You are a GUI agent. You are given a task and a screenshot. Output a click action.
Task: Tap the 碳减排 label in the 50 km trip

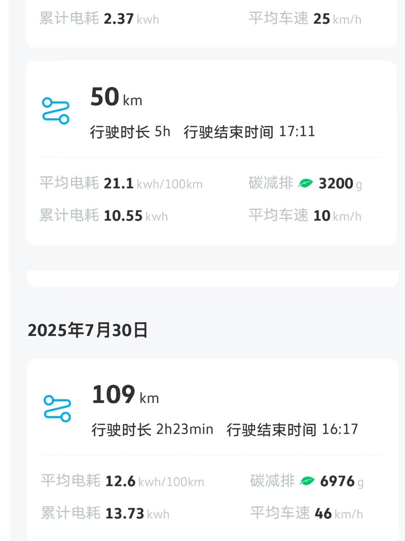[x=271, y=184]
